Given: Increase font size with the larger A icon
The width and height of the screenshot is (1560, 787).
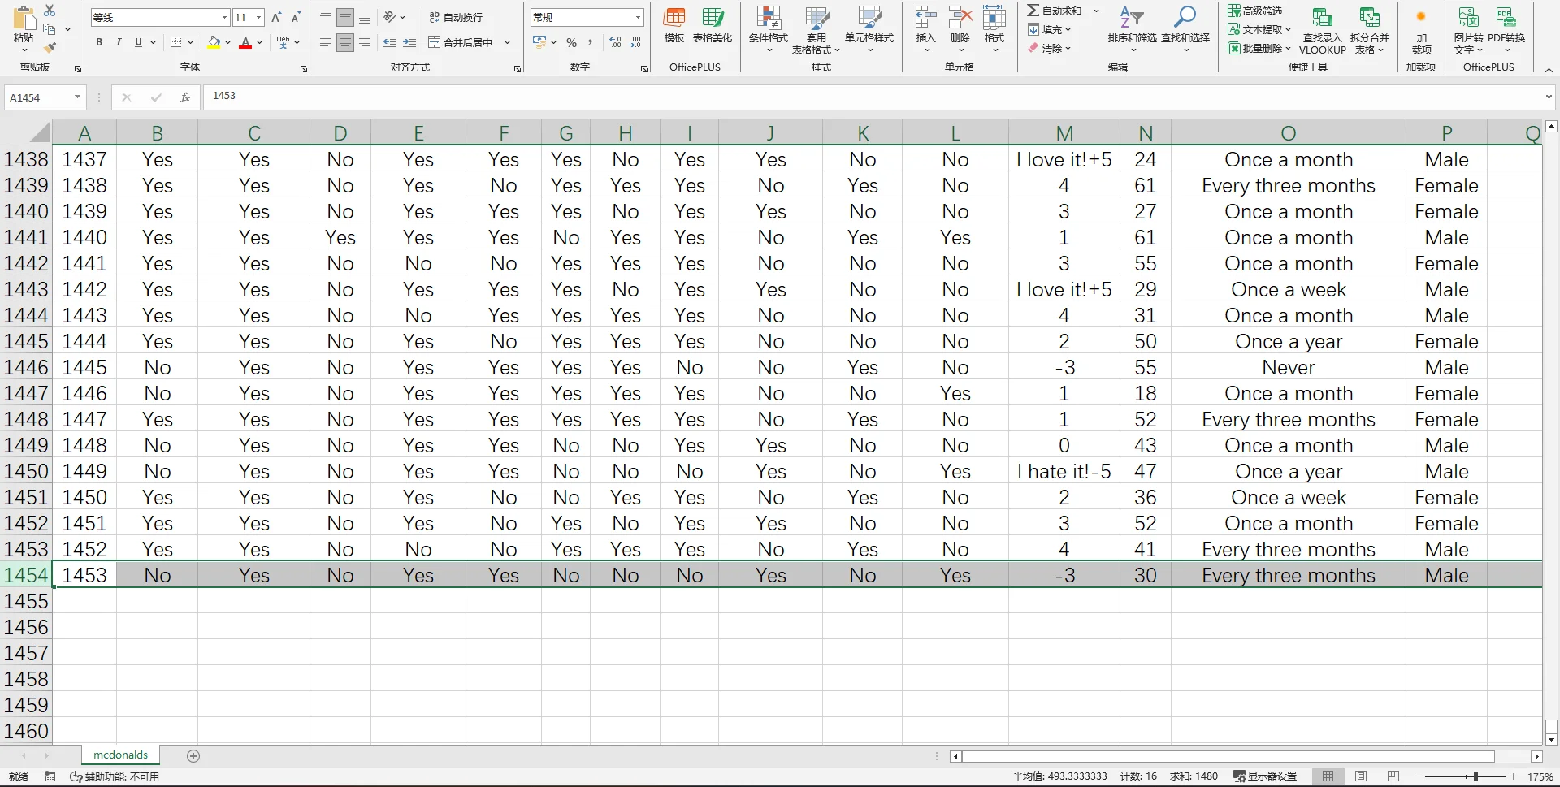Looking at the screenshot, I should coord(276,17).
